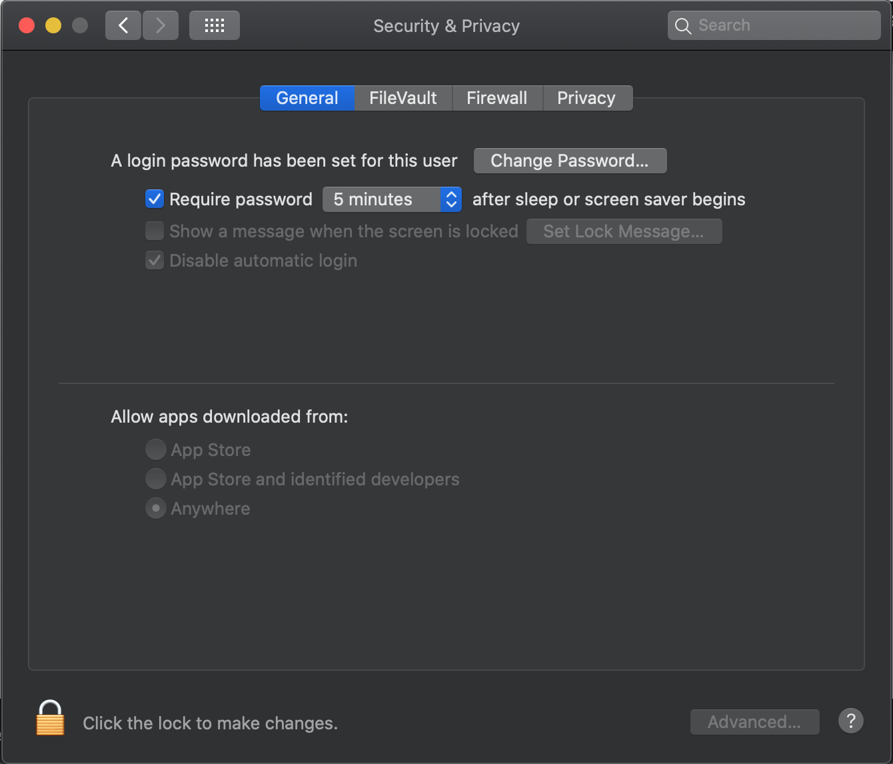Minimize window with the yellow button
The width and height of the screenshot is (893, 764).
53,25
